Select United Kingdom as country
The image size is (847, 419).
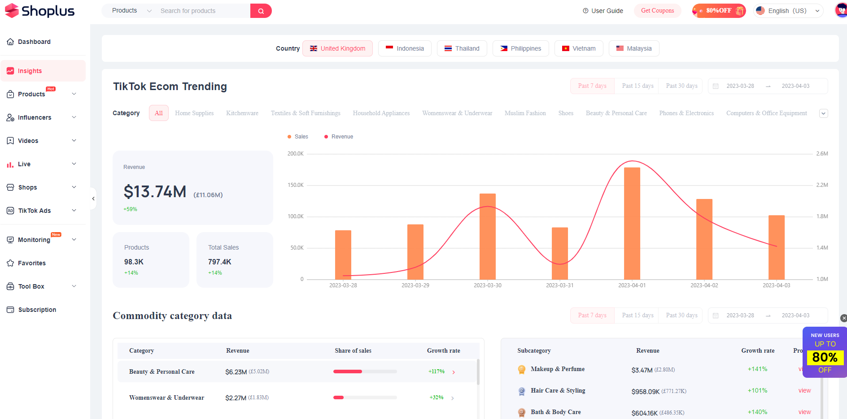337,48
